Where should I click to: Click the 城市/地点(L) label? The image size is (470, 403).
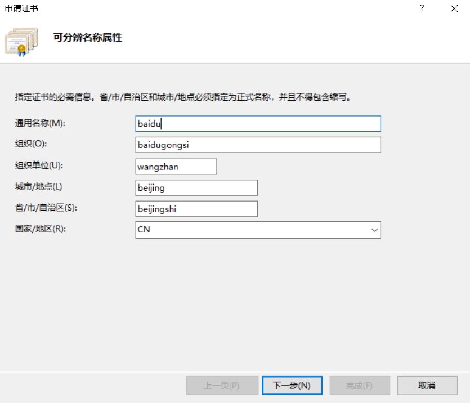click(x=38, y=187)
